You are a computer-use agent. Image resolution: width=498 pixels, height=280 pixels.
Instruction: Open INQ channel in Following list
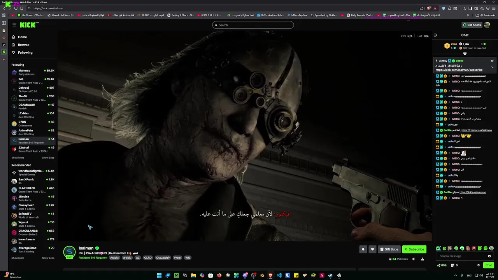[33, 81]
